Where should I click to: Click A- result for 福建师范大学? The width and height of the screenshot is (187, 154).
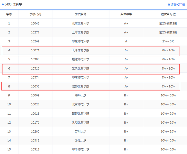coord(126,59)
